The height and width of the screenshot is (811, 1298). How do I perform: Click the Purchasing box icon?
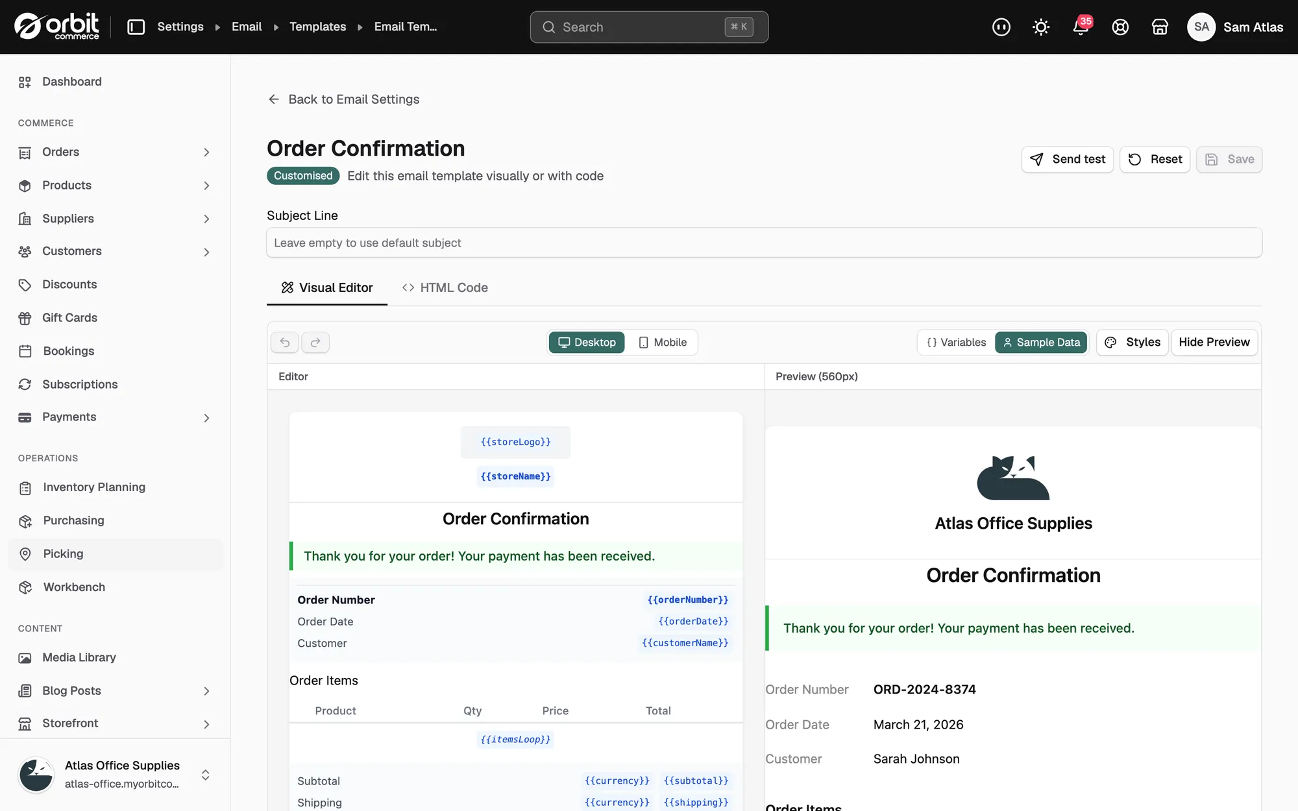25,521
